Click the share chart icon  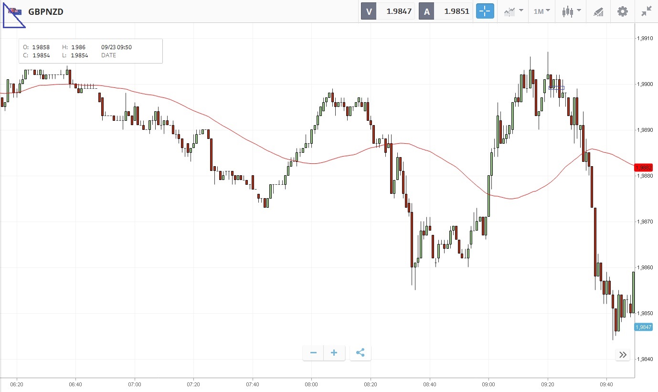coord(361,353)
